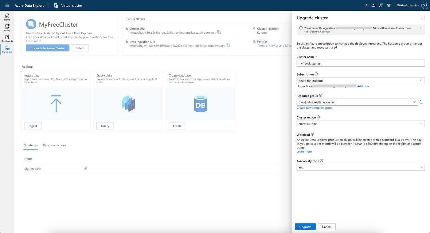Viewport: 430px width, 233px height.
Task: Click the Data ingestion URI value
Action: pos(177,46)
